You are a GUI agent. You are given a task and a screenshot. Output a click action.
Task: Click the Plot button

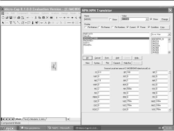click(107, 63)
